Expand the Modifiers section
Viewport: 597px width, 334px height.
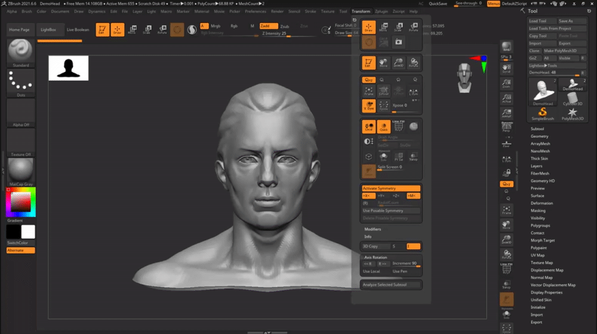point(373,229)
